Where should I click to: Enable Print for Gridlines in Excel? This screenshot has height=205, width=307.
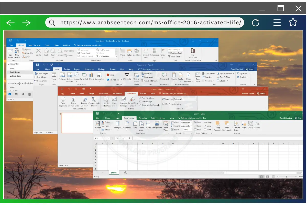195,129
